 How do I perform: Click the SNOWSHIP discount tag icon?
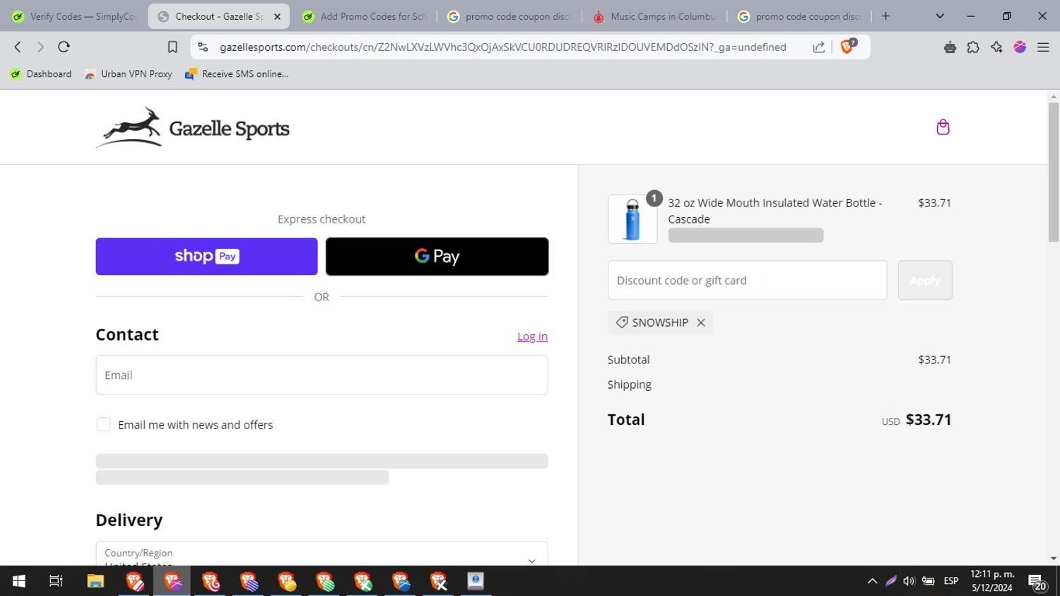click(x=622, y=322)
